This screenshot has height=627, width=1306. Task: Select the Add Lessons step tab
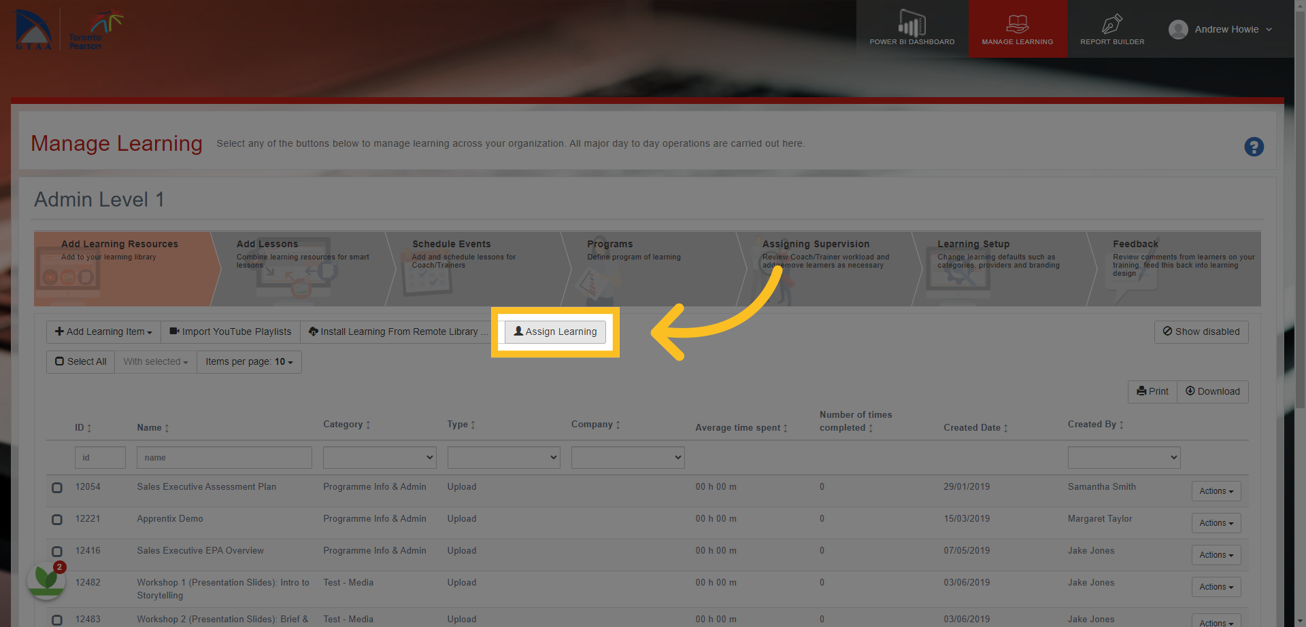point(303,269)
